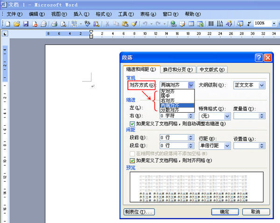Open the Permission restricted-access icon
The width and height of the screenshot is (280, 223).
coord(35,24)
